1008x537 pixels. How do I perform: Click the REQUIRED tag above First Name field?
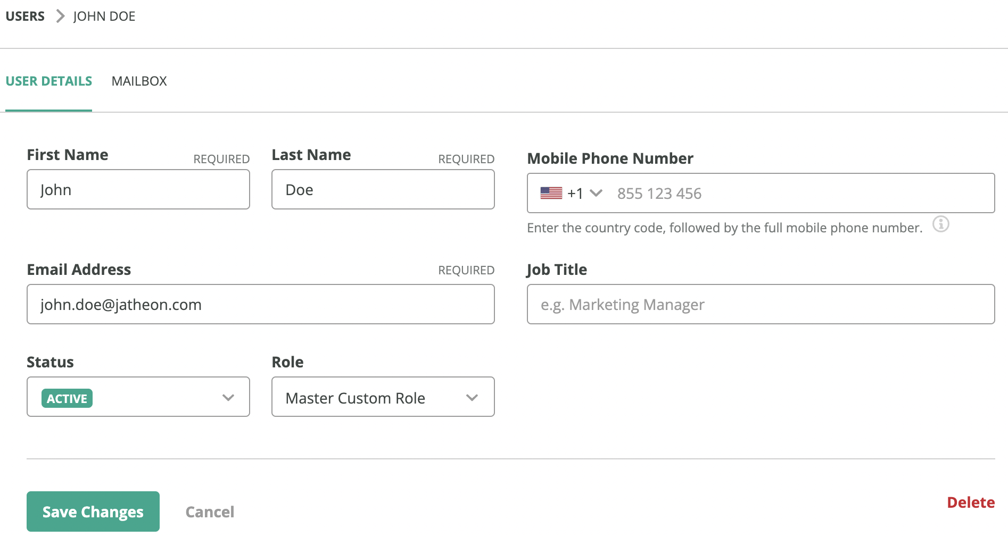coord(221,159)
